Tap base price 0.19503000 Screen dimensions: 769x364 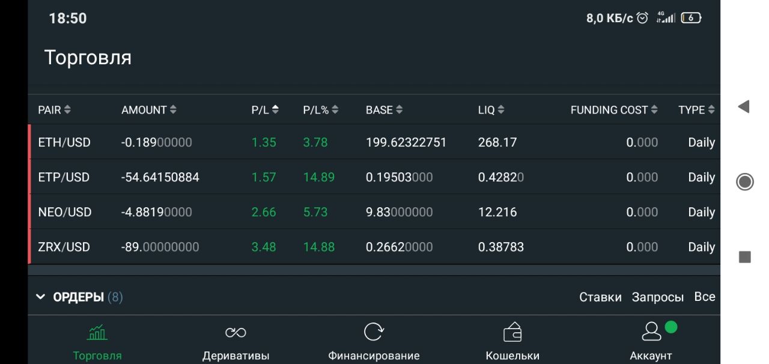399,177
